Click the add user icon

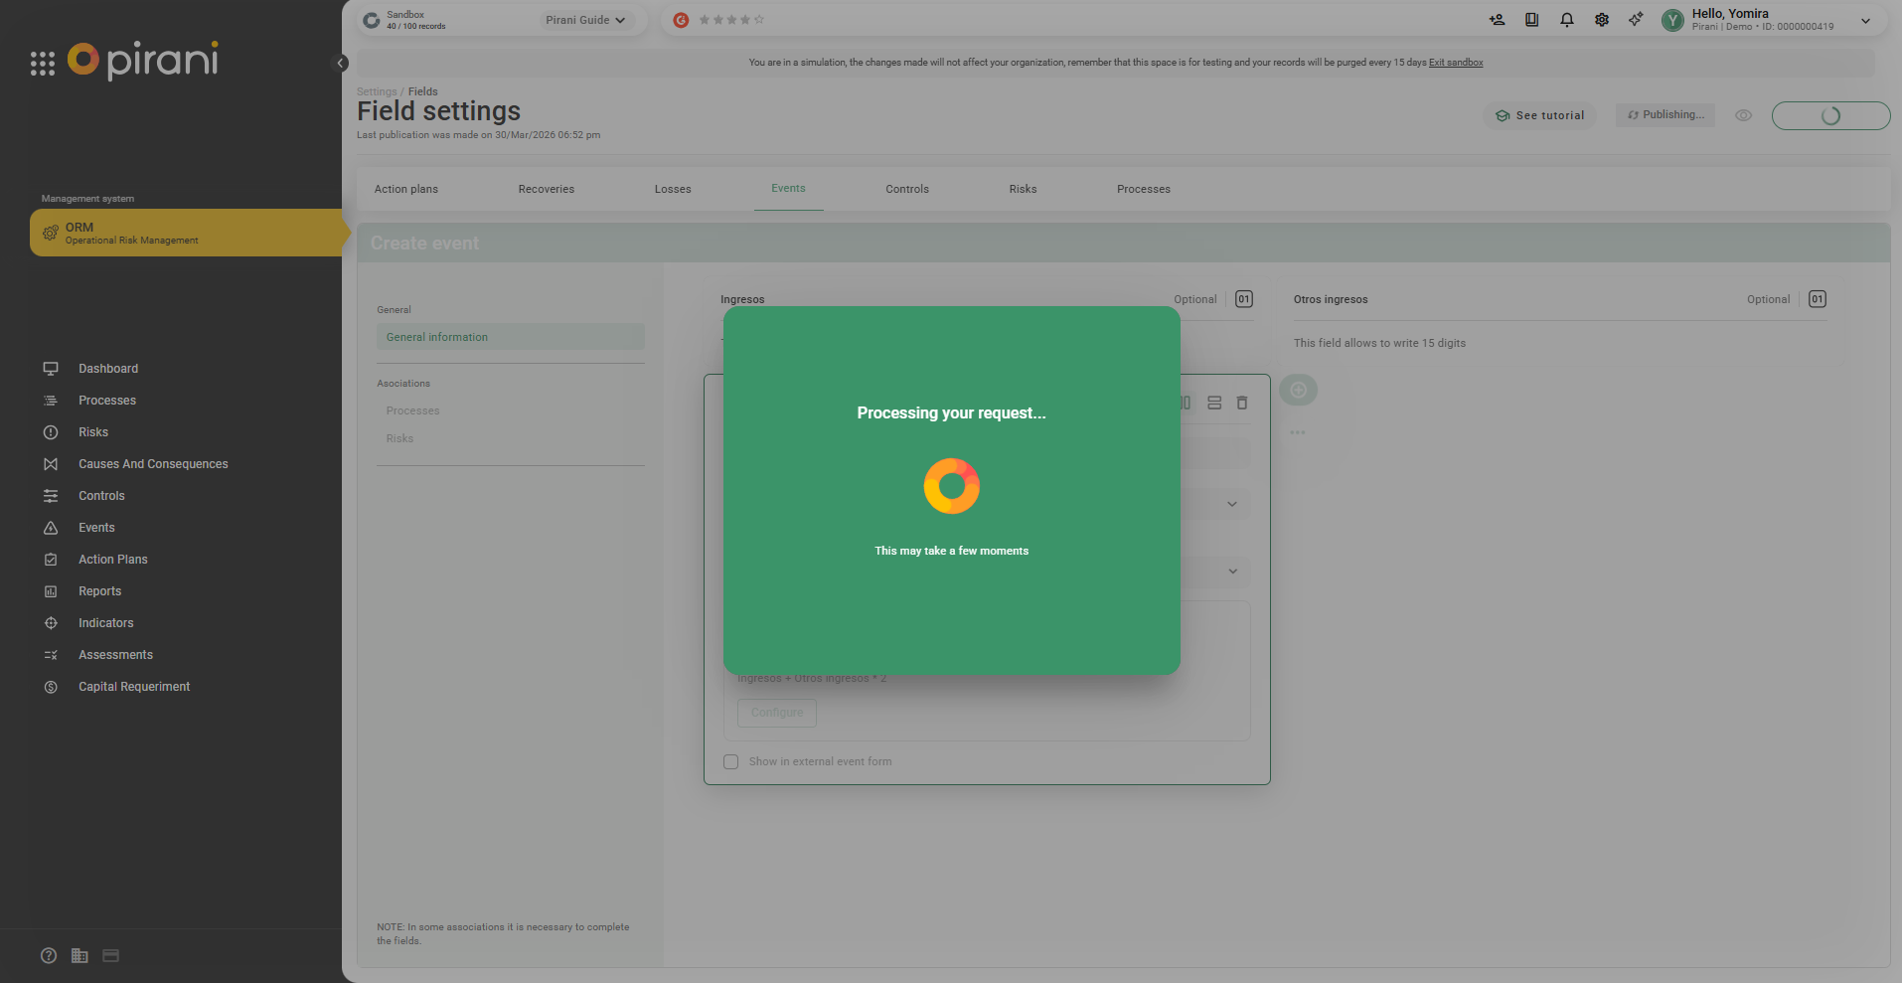pyautogui.click(x=1497, y=20)
